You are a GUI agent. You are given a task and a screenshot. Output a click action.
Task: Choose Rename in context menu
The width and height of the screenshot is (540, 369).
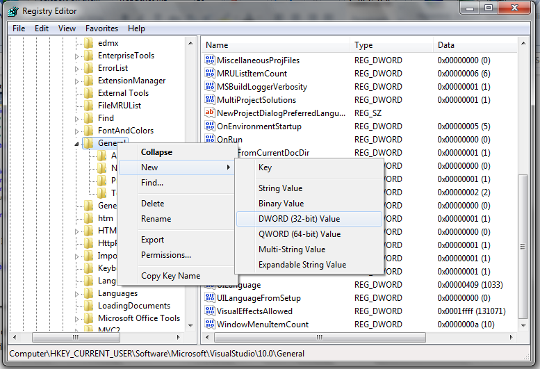click(x=177, y=219)
